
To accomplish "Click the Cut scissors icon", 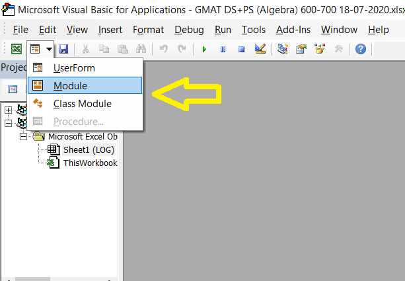I will [x=85, y=49].
